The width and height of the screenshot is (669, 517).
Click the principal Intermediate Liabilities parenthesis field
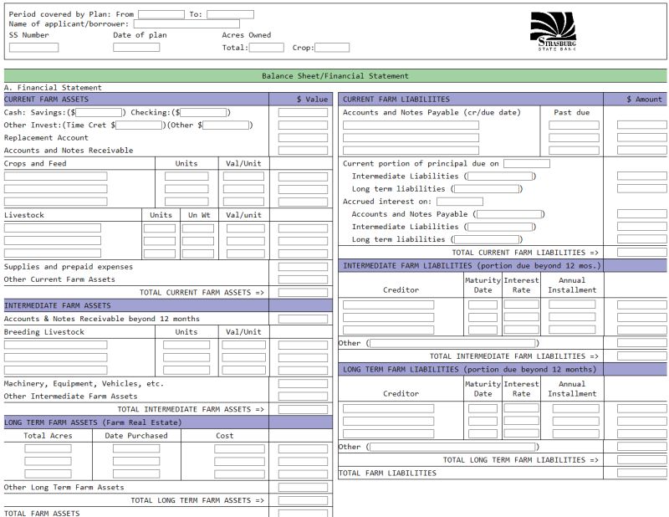500,177
